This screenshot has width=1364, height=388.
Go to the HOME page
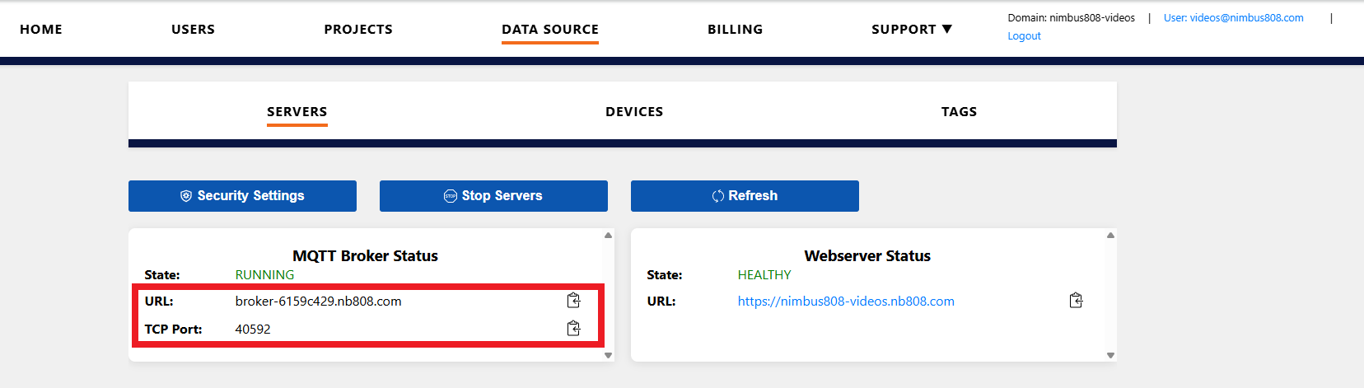click(41, 30)
